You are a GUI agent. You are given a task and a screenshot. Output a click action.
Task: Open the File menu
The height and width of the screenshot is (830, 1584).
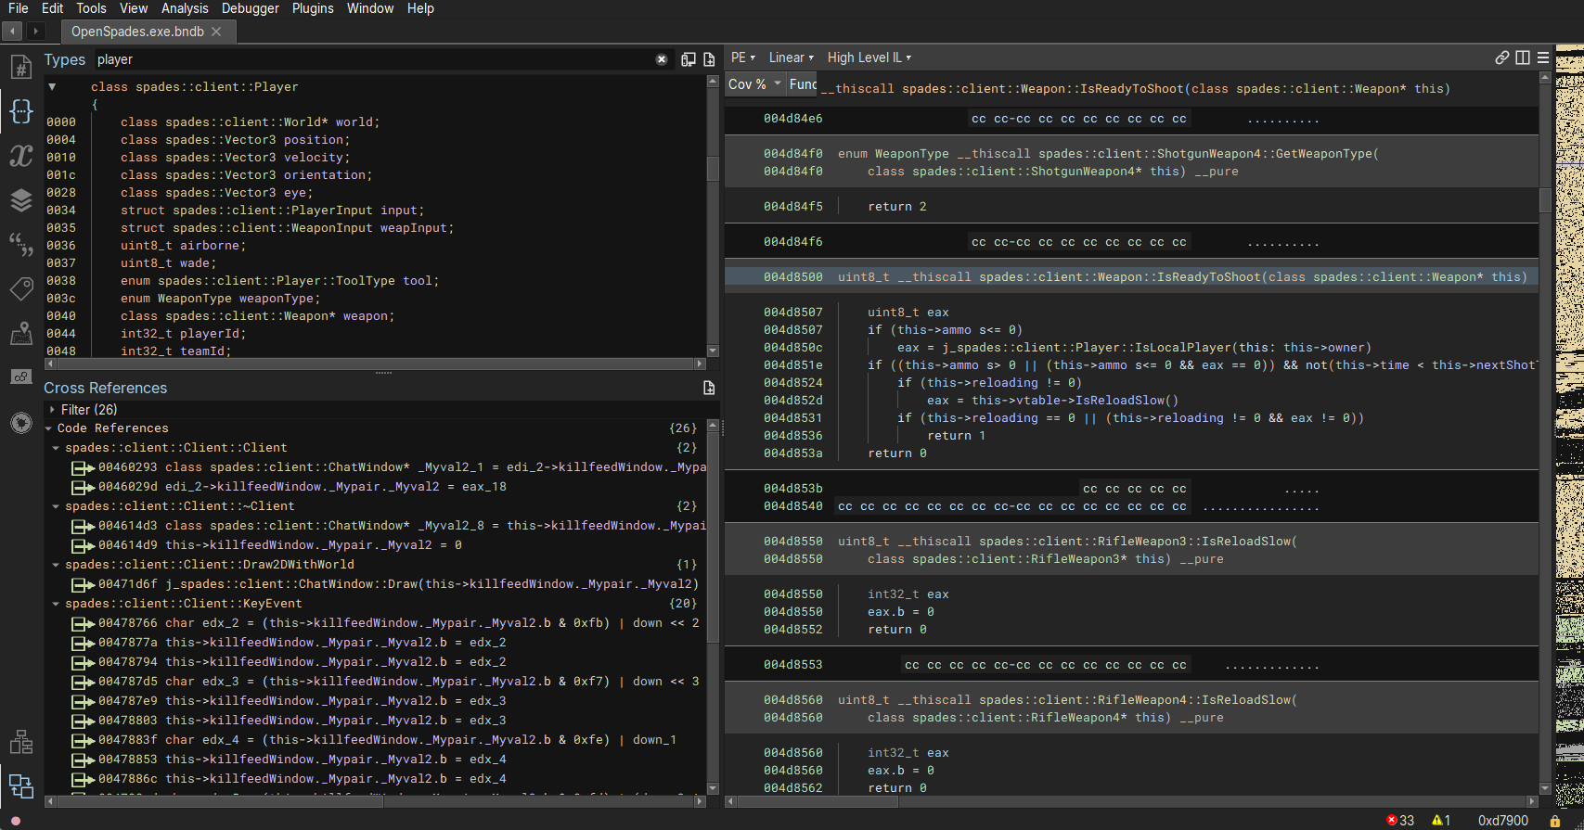pyautogui.click(x=19, y=8)
